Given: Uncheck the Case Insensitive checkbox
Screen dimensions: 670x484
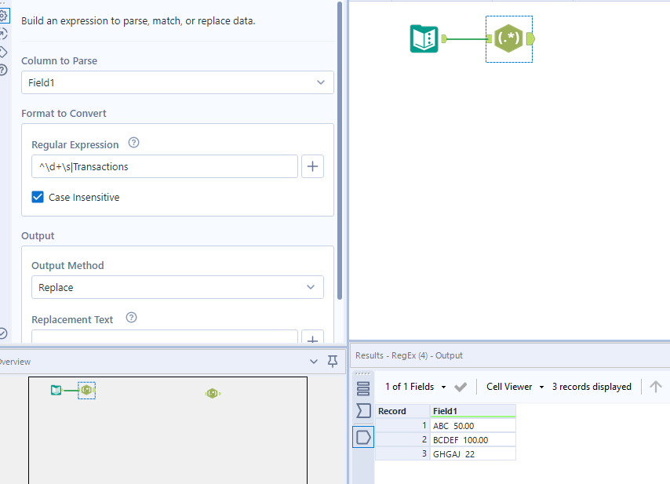Looking at the screenshot, I should (x=37, y=197).
